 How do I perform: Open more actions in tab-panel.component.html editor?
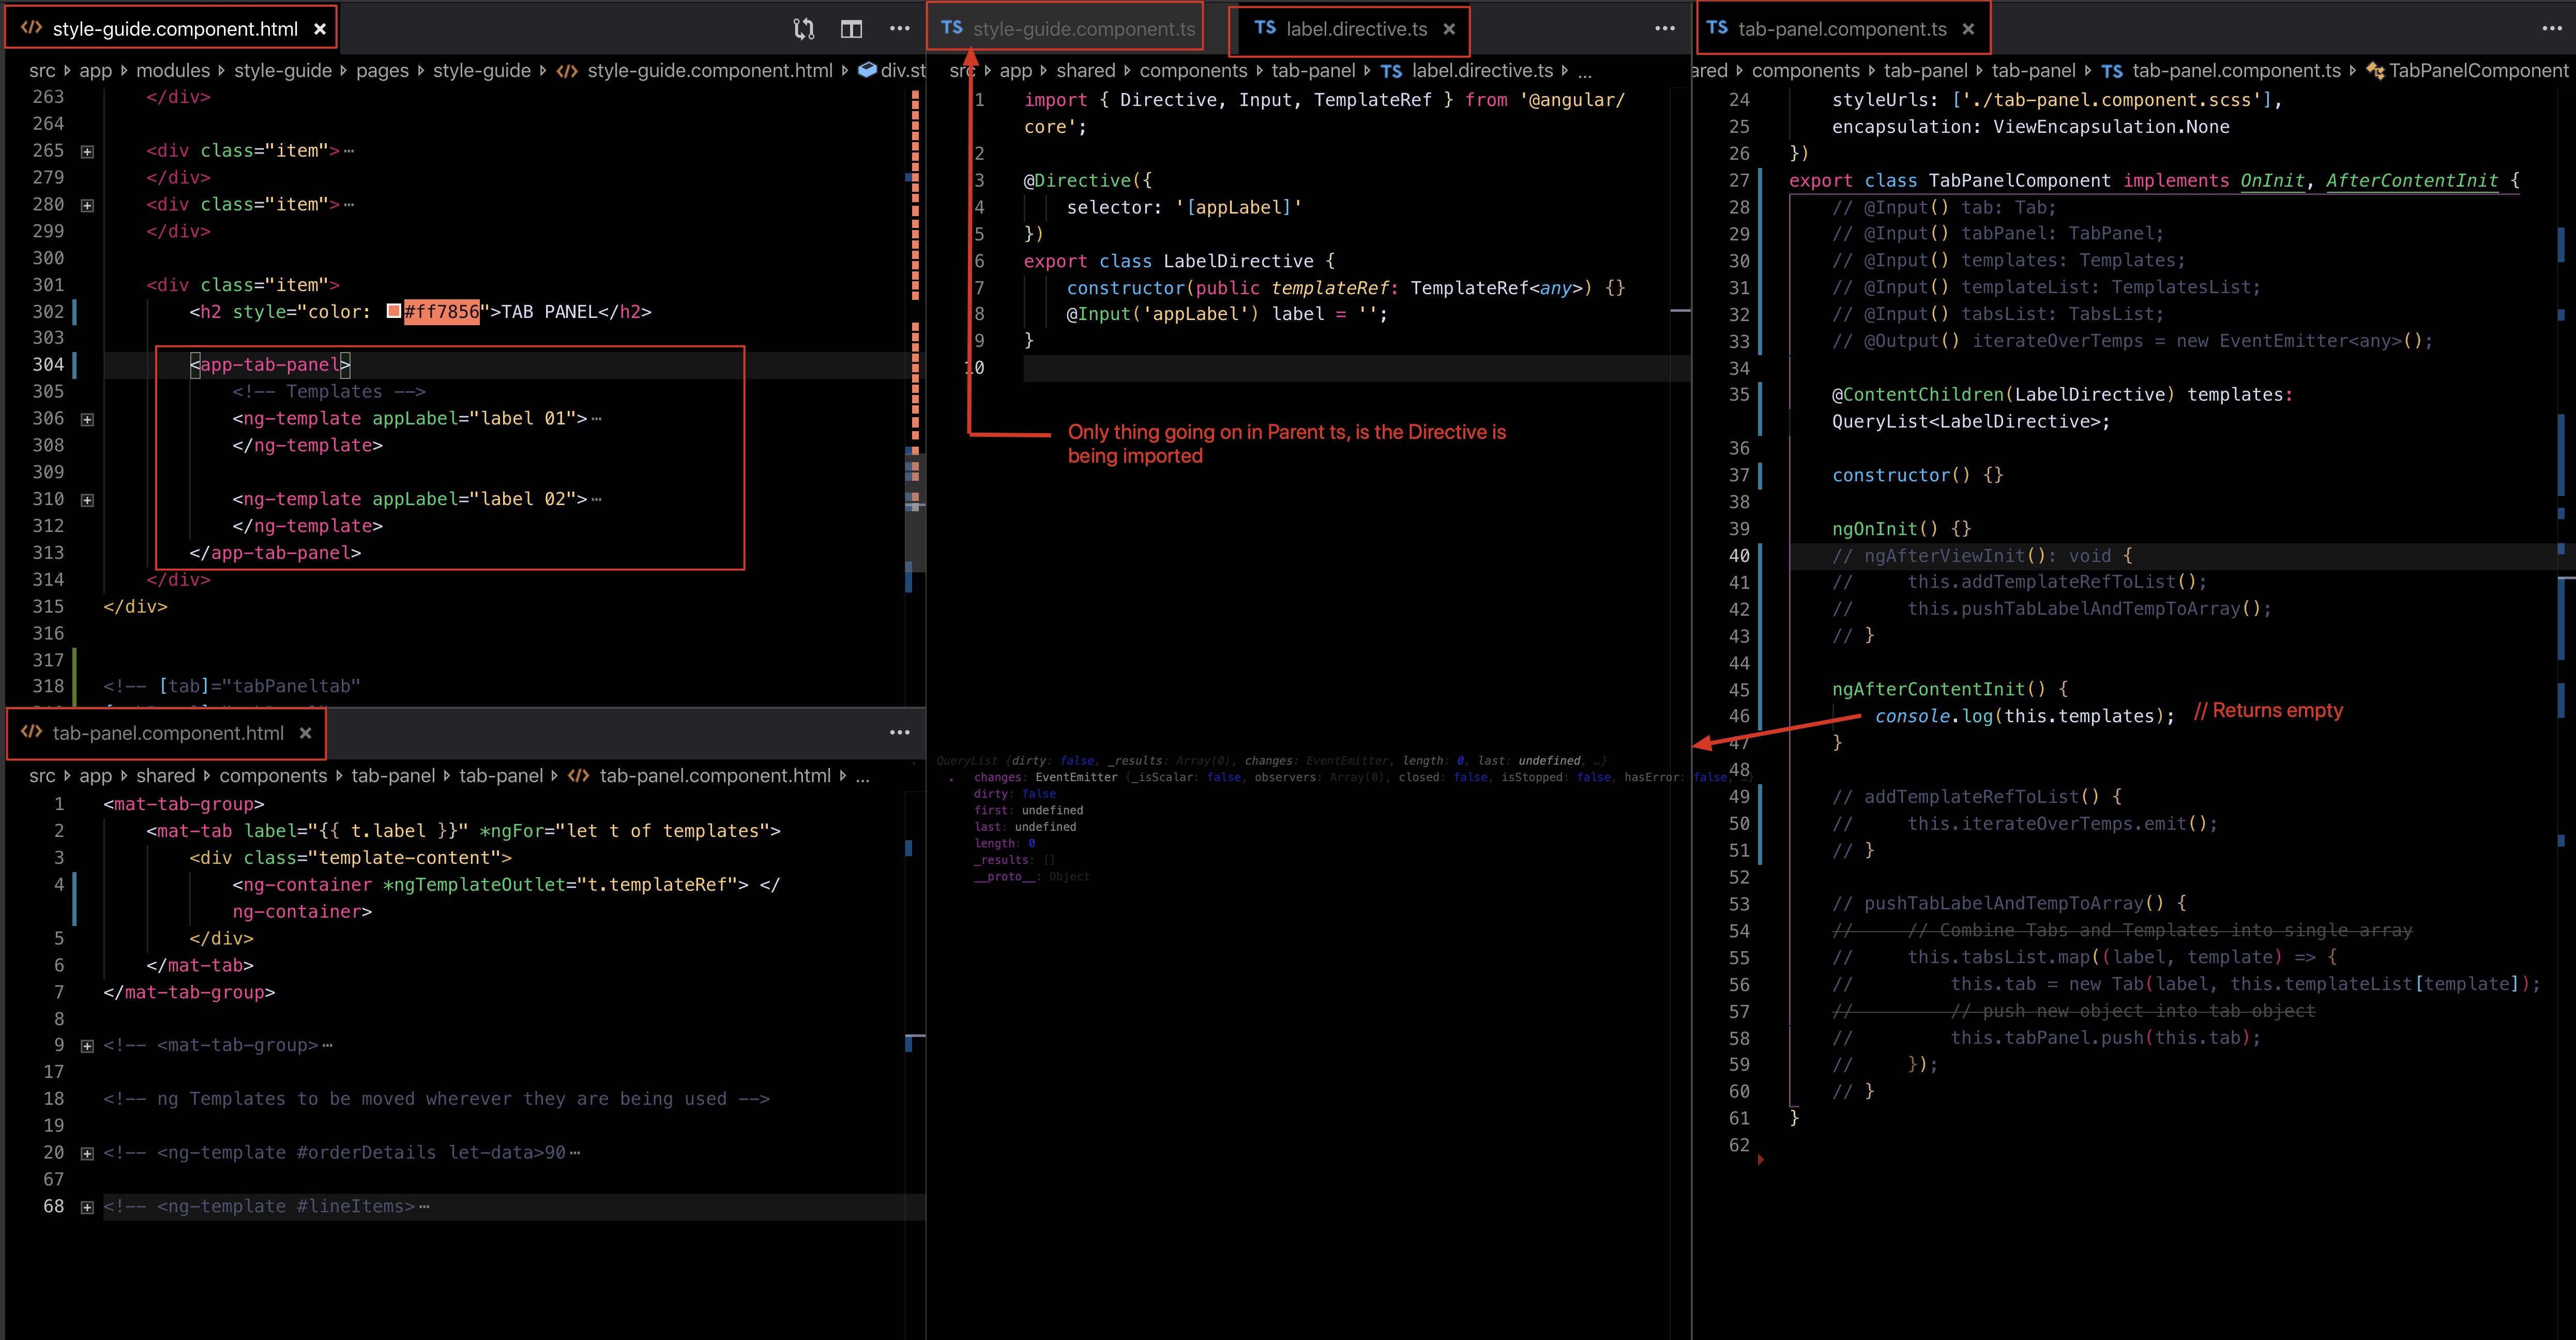tap(899, 733)
